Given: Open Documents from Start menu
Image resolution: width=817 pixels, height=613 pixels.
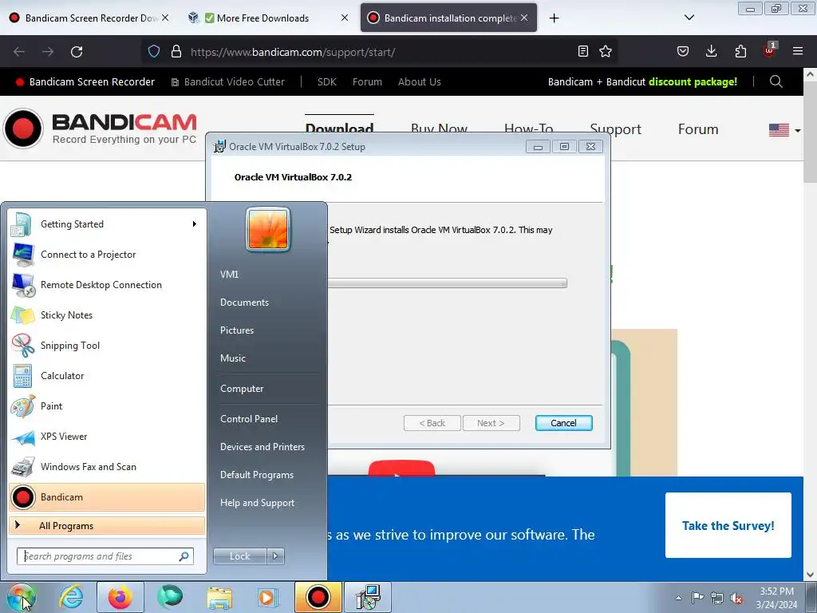Looking at the screenshot, I should 244,303.
